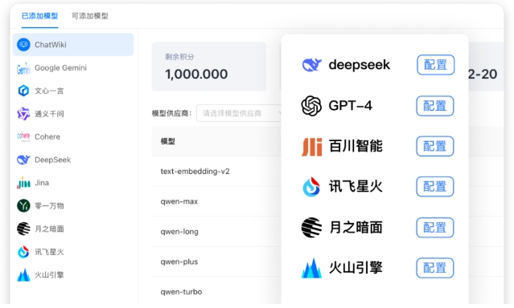
Task: Click the GPT-4 name text in popup
Action: (x=351, y=106)
